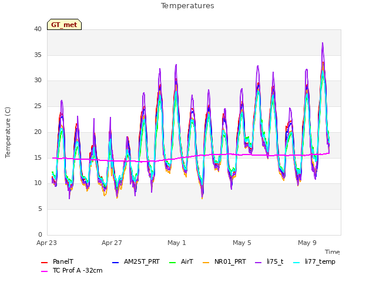This screenshot has width=376, height=282.
Task: Click the 35 y-axis tick label
Action: click(x=38, y=55)
